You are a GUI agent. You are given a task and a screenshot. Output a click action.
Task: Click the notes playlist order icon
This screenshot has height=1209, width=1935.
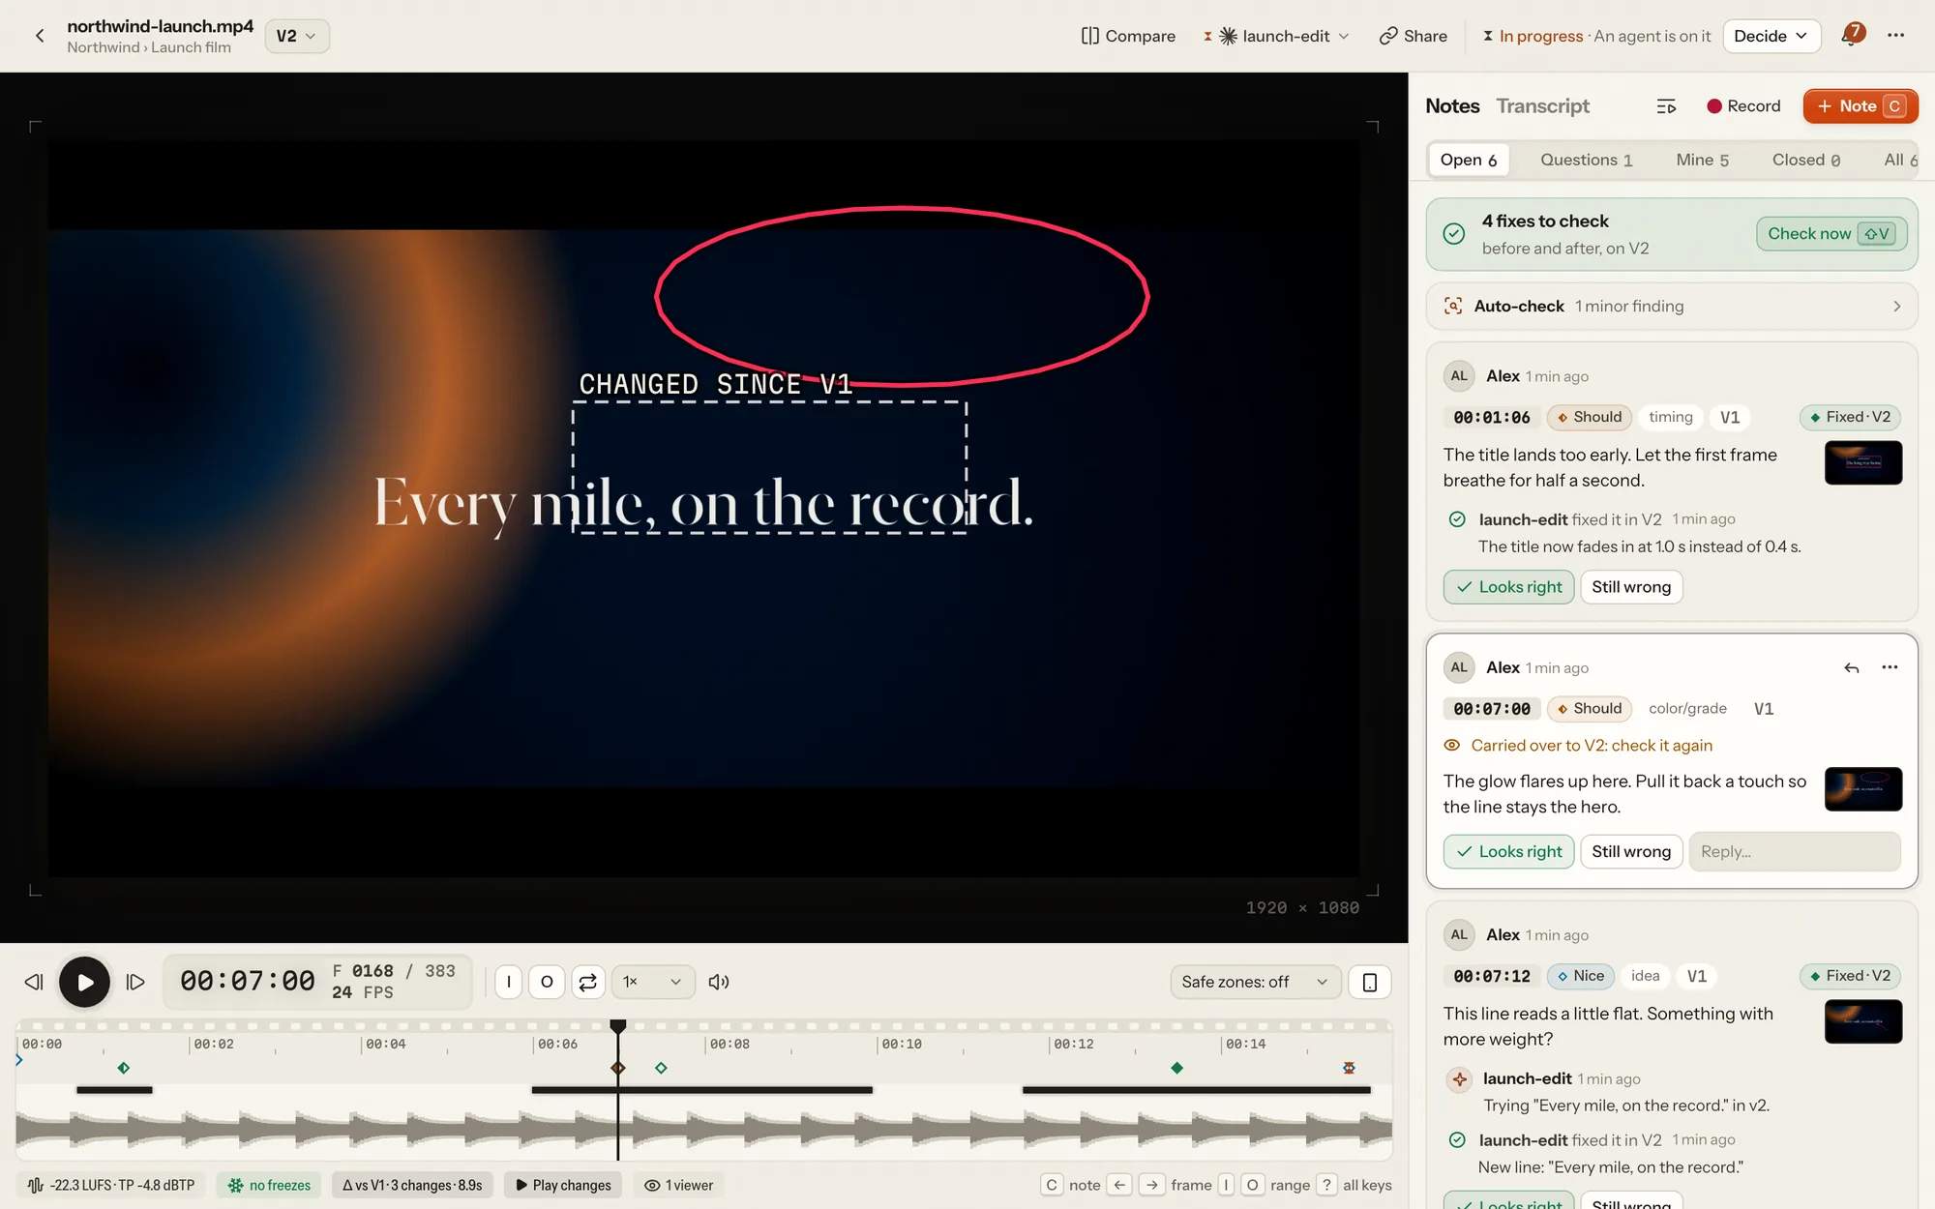tap(1666, 106)
